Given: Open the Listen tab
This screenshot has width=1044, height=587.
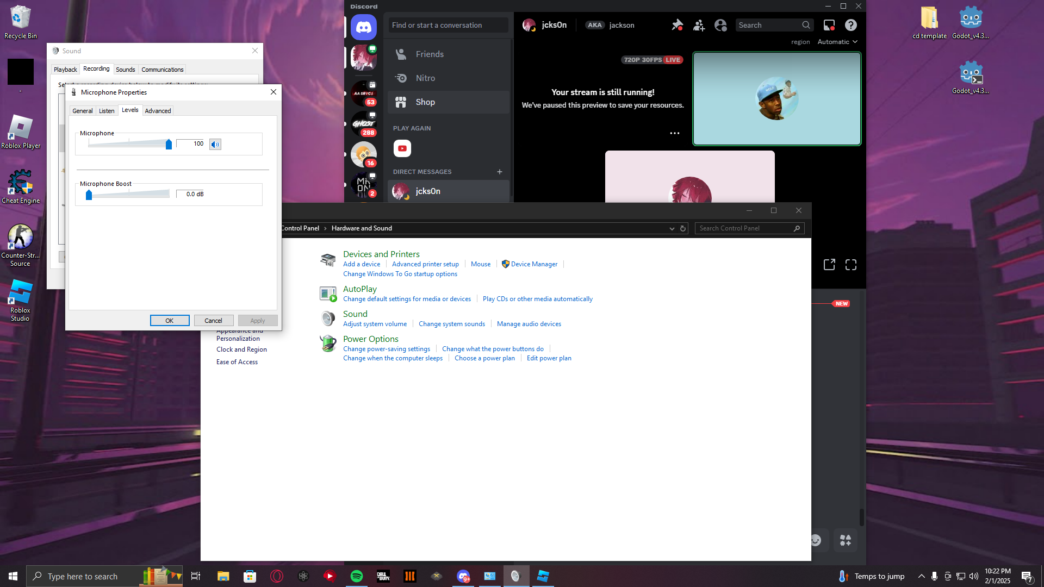Looking at the screenshot, I should pos(107,111).
